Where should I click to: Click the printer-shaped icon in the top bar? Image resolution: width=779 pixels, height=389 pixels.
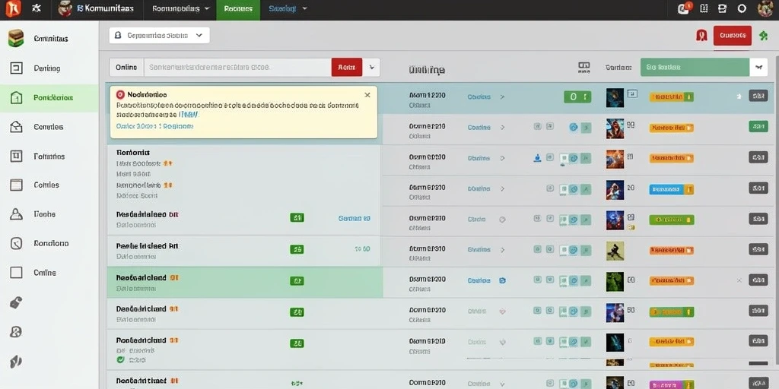pyautogui.click(x=723, y=8)
